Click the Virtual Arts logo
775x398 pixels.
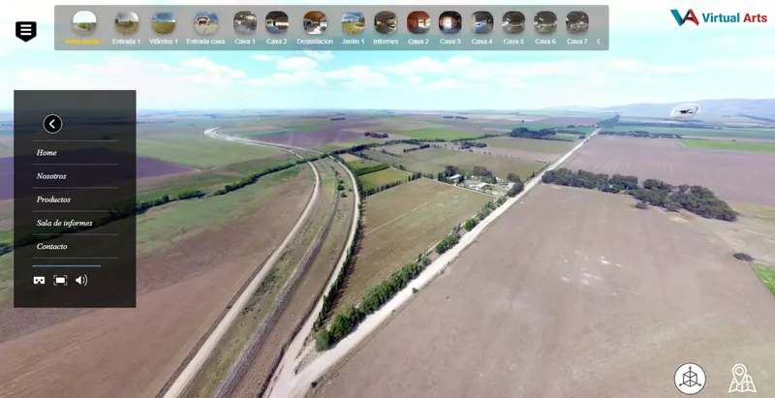[x=718, y=17]
